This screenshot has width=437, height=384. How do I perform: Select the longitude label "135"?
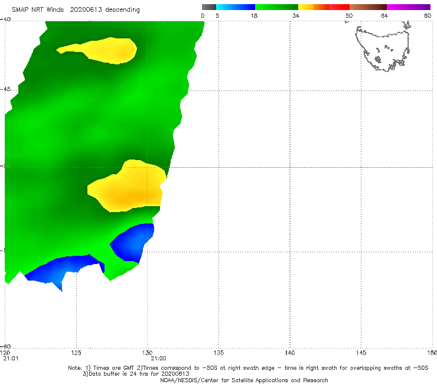(218, 353)
